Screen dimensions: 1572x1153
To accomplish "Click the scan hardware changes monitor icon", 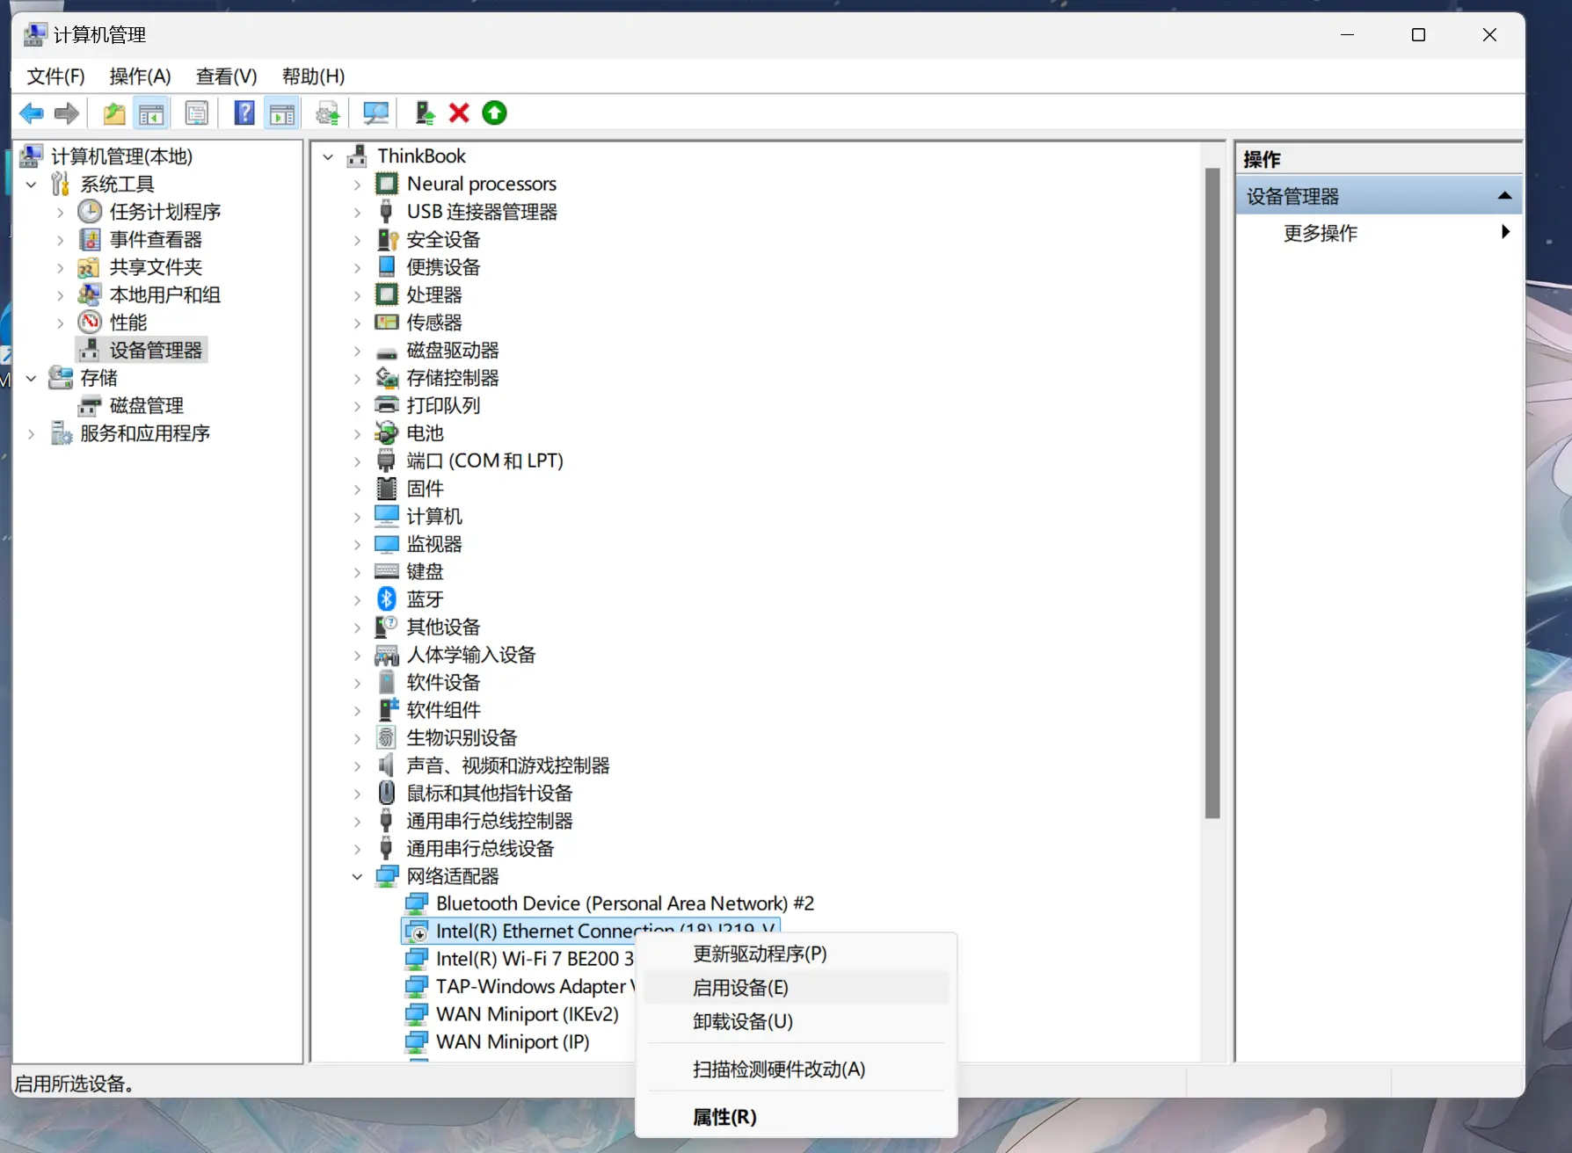I will (x=375, y=113).
